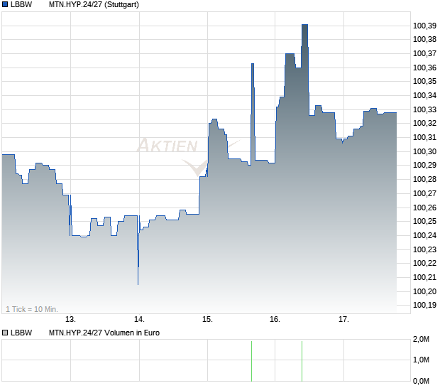
Task: Click the '15.' date axis label
Action: pyautogui.click(x=207, y=320)
